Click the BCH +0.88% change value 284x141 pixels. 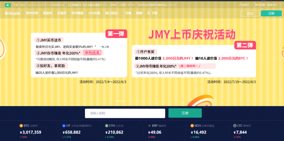(195, 137)
